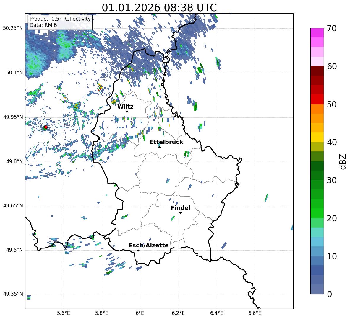
Task: Click the plot title 01.01.2026 08:38 UTC
Action: [159, 8]
